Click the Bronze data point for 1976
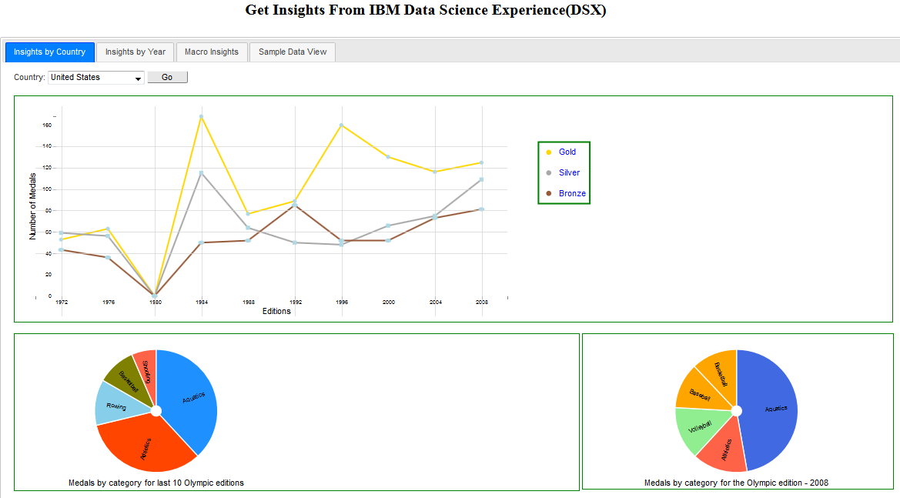Screen dimensions: 900x498 pos(107,258)
